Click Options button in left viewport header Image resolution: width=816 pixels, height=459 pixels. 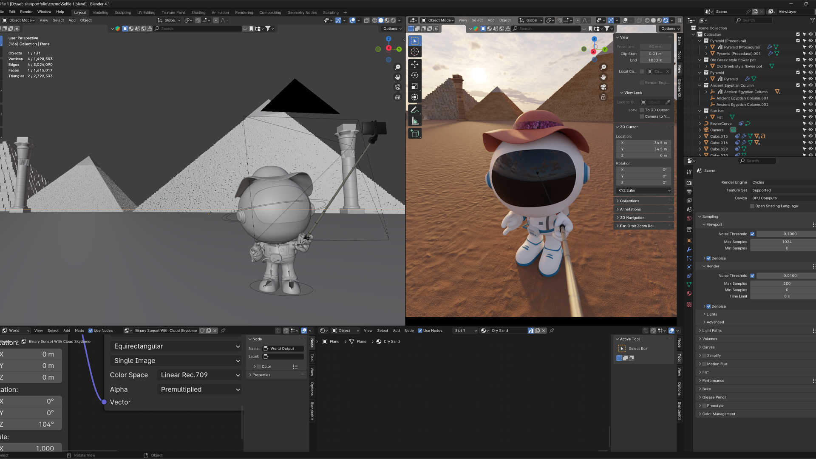(x=392, y=28)
